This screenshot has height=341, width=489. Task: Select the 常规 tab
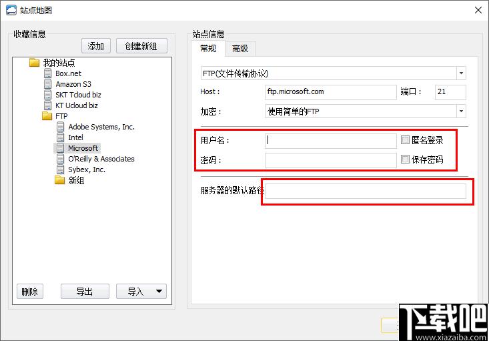pos(208,48)
